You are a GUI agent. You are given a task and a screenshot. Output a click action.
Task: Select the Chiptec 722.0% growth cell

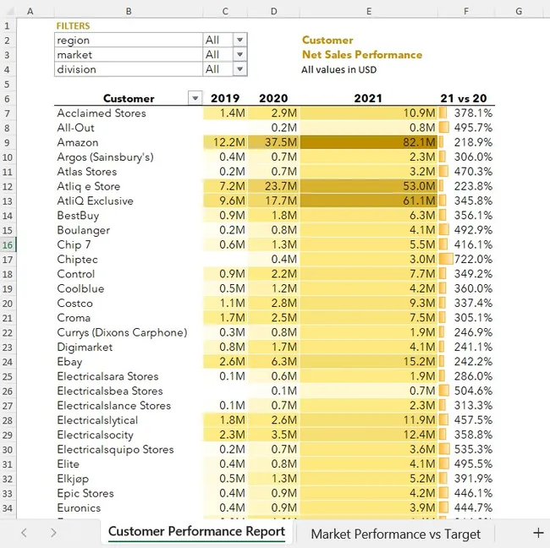(466, 260)
